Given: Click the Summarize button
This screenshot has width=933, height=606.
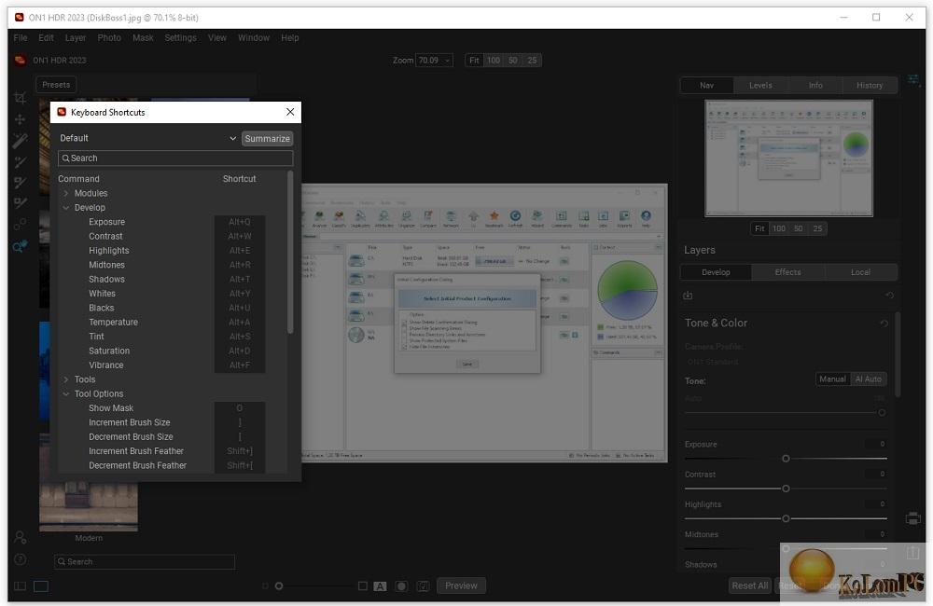Looking at the screenshot, I should [267, 139].
